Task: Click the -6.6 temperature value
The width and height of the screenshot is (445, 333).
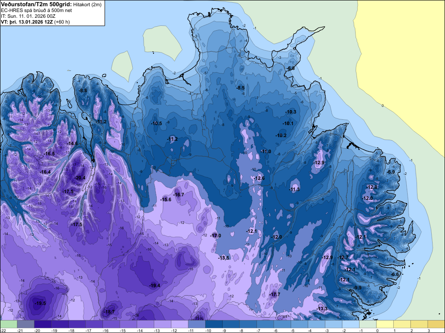Action: click(x=395, y=274)
